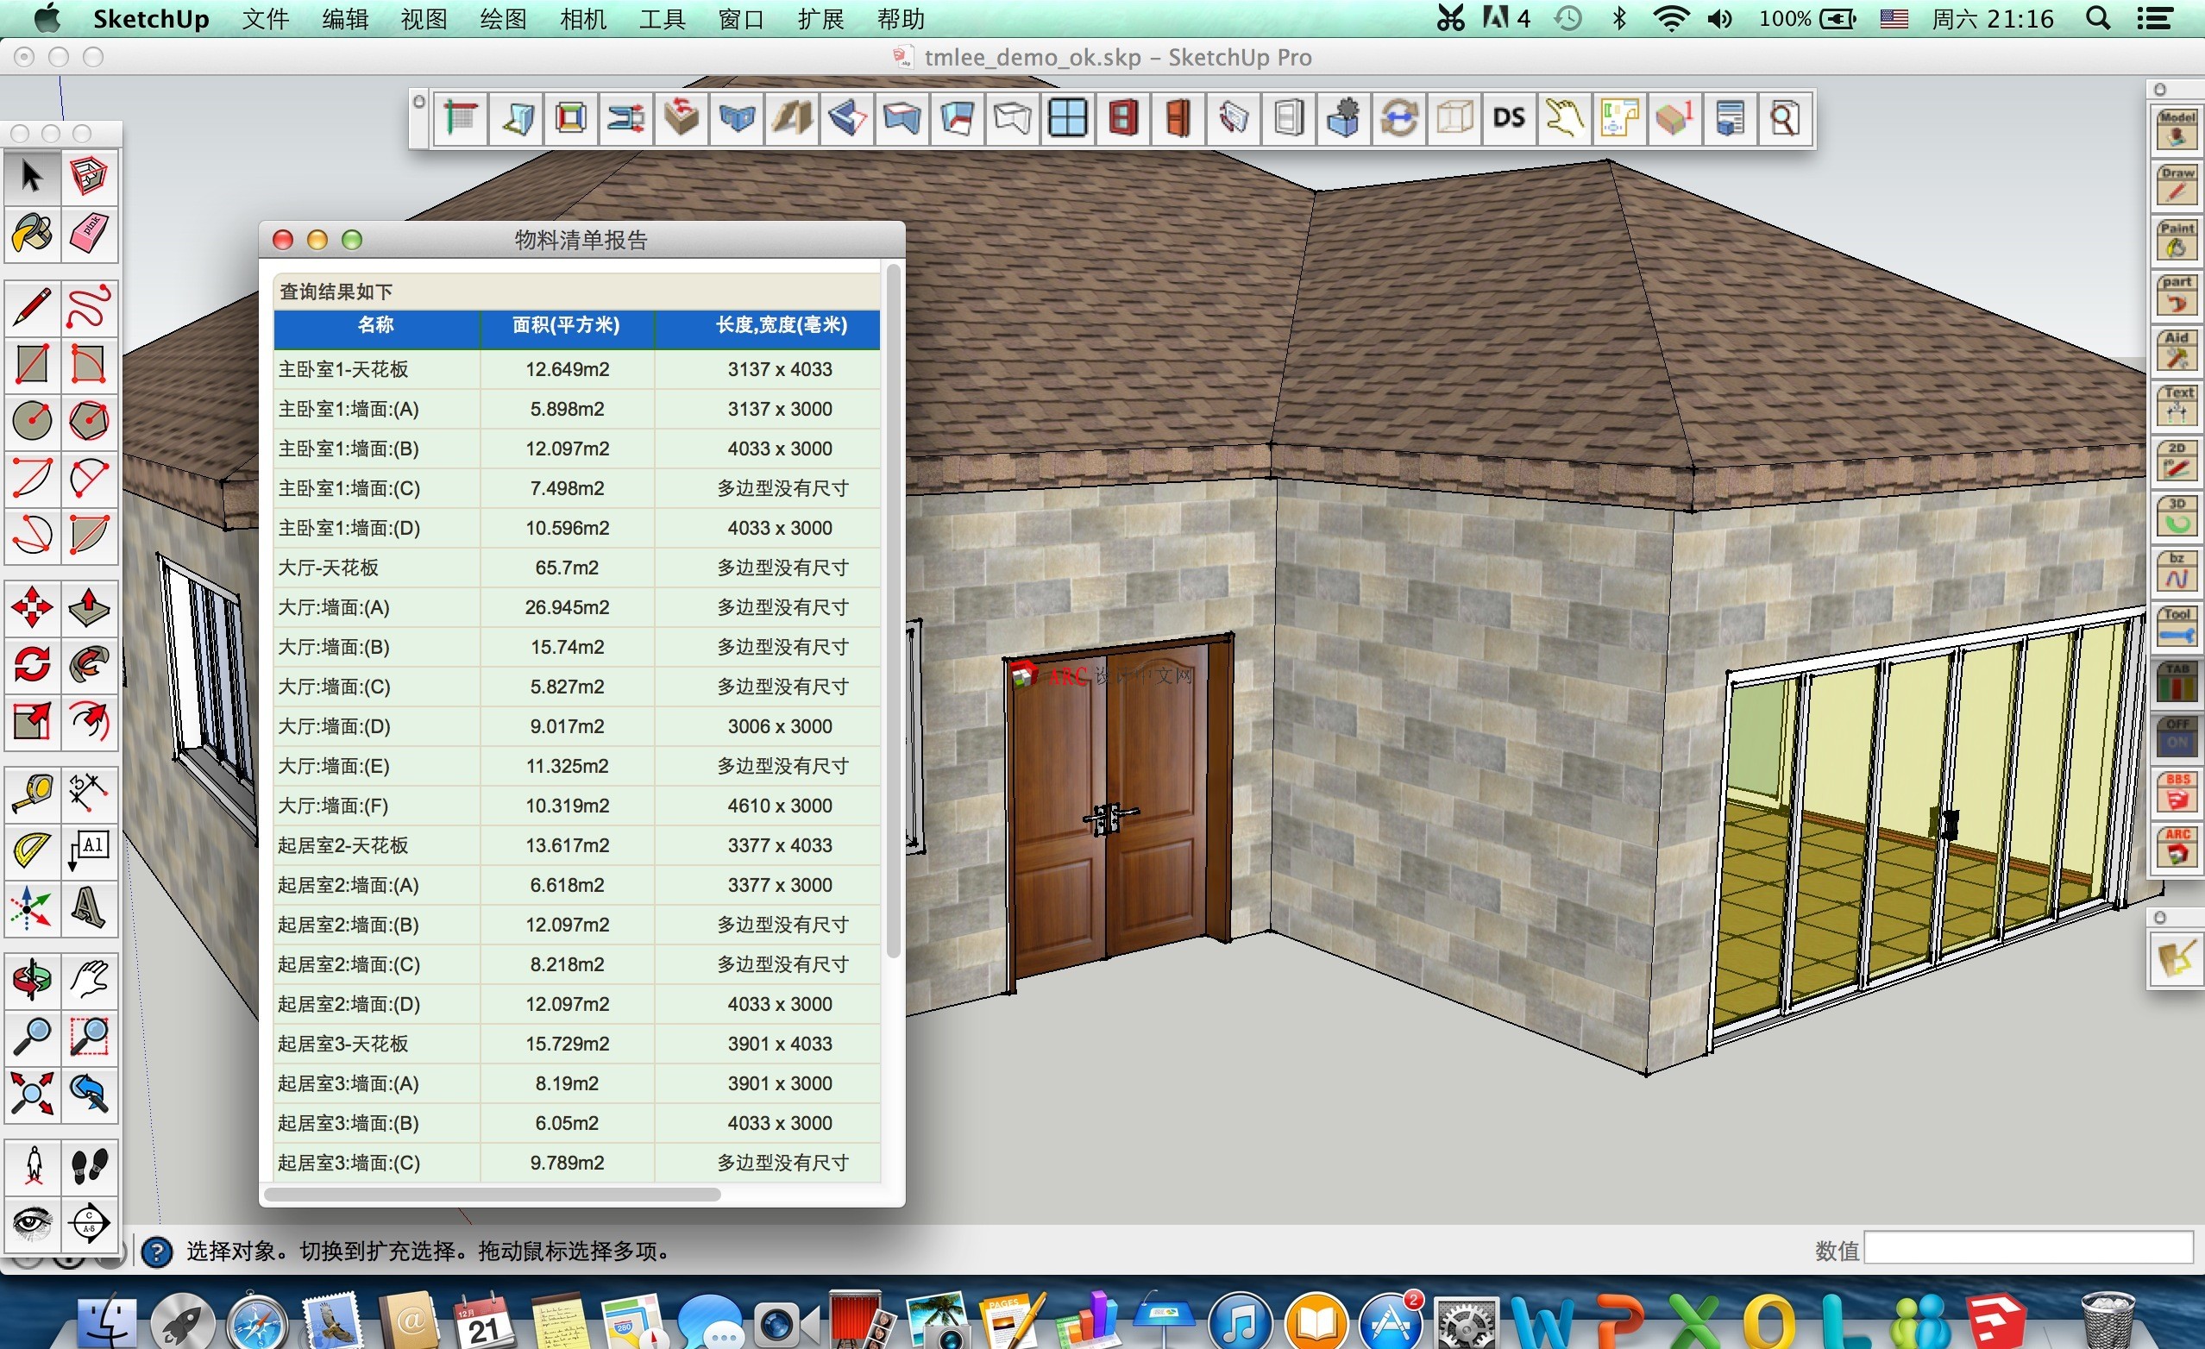Select the Push/Pull tool
Image resolution: width=2205 pixels, height=1349 pixels.
(x=89, y=607)
